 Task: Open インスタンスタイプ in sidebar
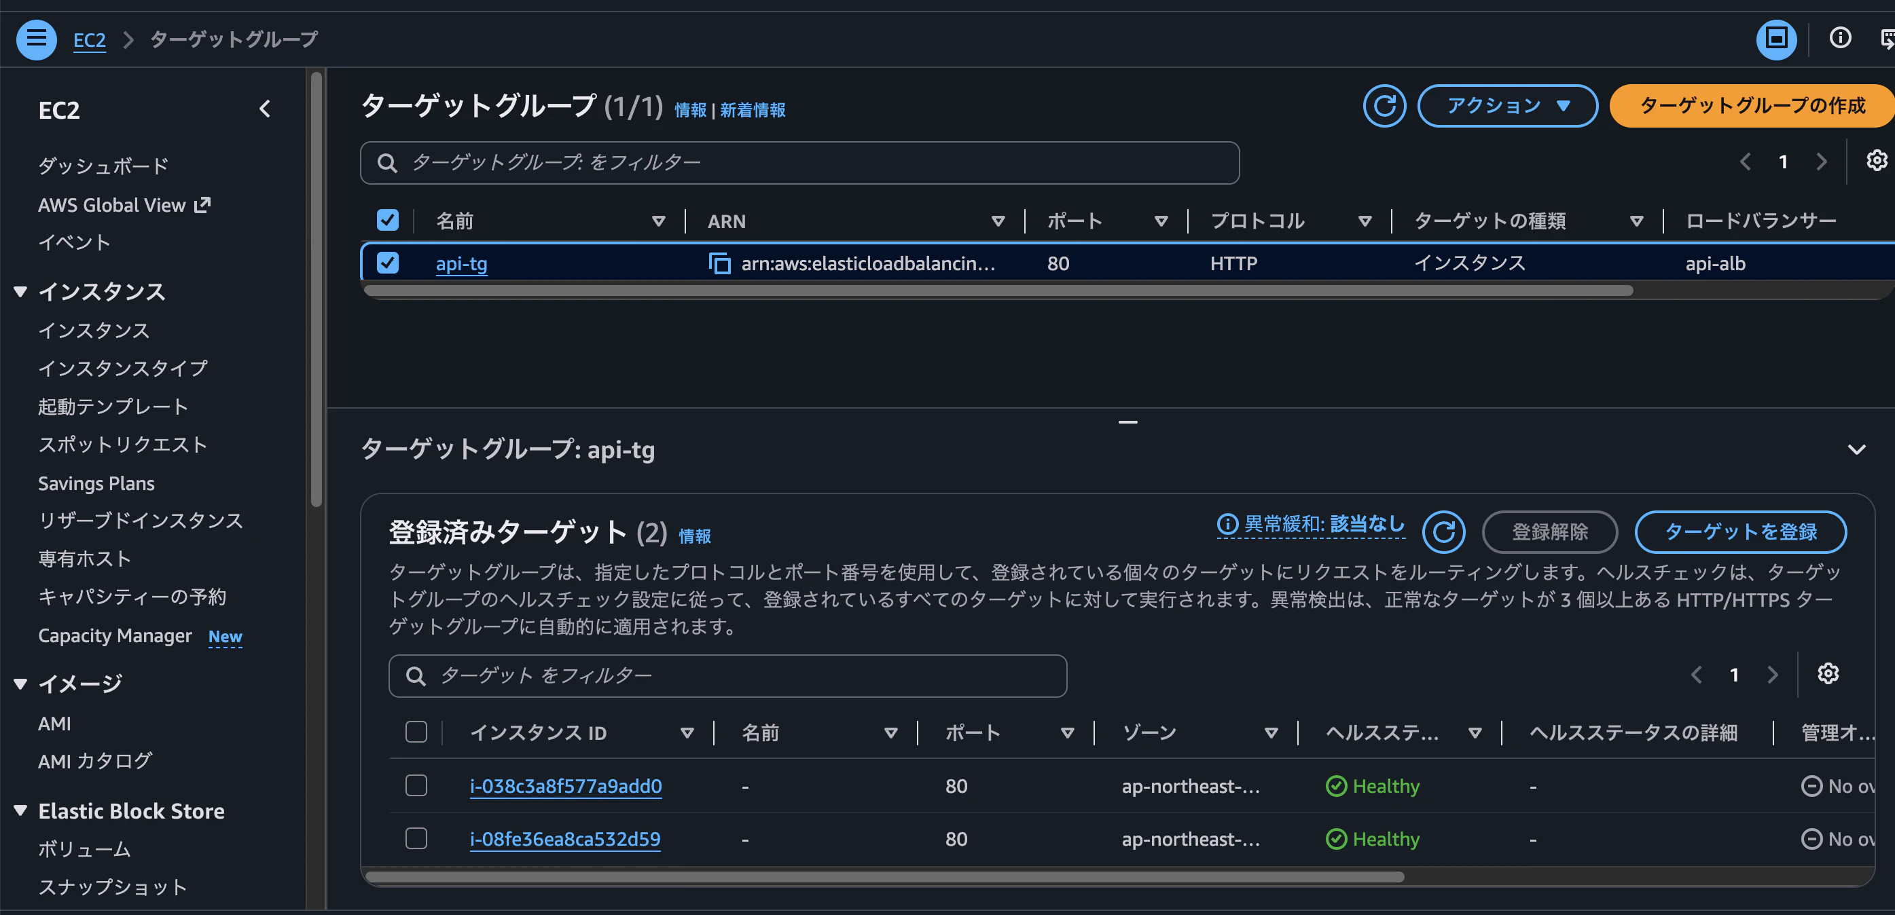pos(123,368)
